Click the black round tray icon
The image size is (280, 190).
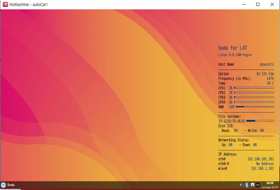[258, 185]
